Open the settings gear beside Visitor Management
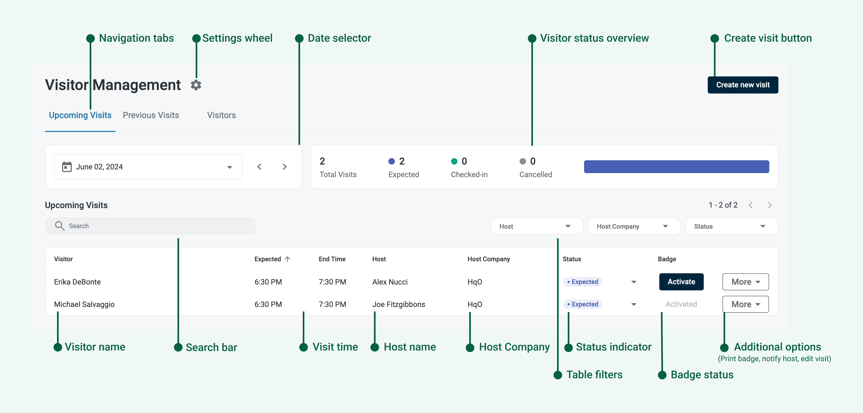 pos(196,85)
